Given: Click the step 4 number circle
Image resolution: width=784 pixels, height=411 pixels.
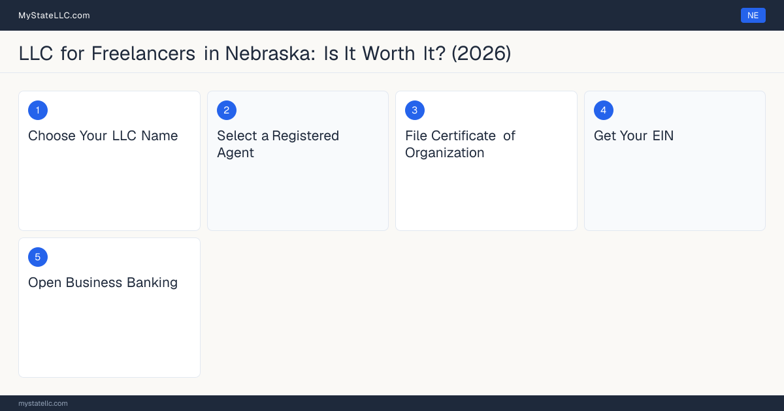Looking at the screenshot, I should coord(604,110).
